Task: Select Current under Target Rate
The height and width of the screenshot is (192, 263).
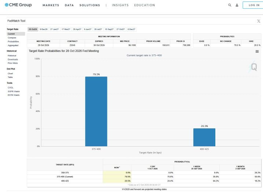Action: pyautogui.click(x=16, y=34)
